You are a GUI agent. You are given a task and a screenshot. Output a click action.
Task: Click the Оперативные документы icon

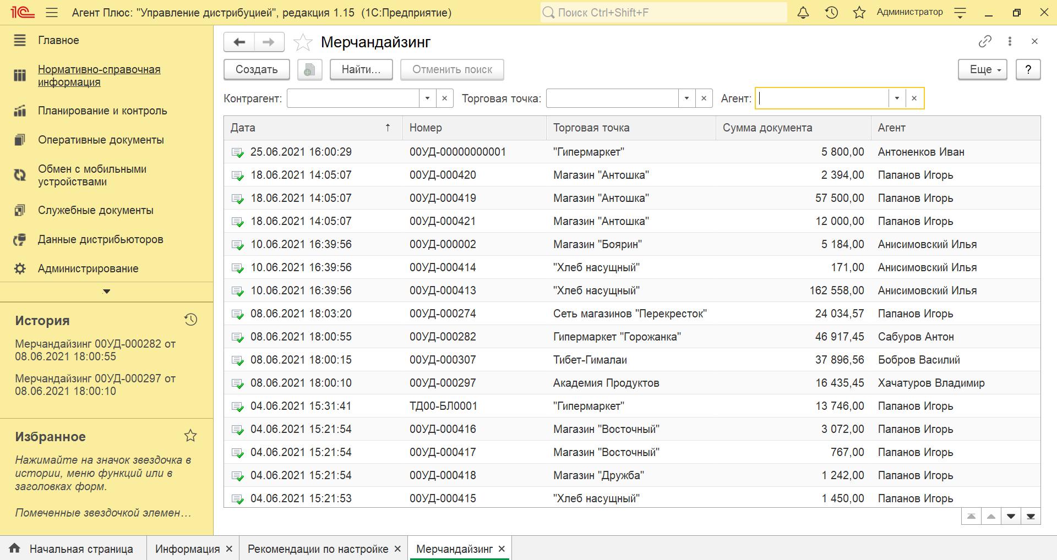coord(20,140)
